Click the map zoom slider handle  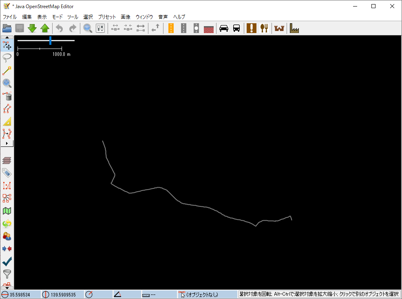[50, 40]
